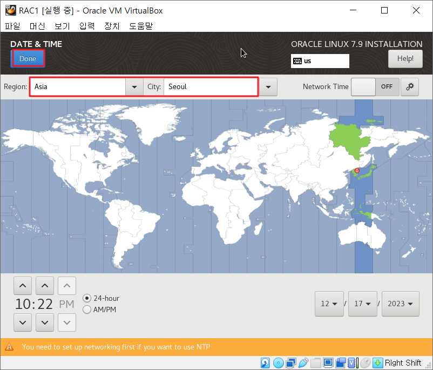Open the 보기 menu
Viewport: 433px width, 370px height.
coord(62,26)
